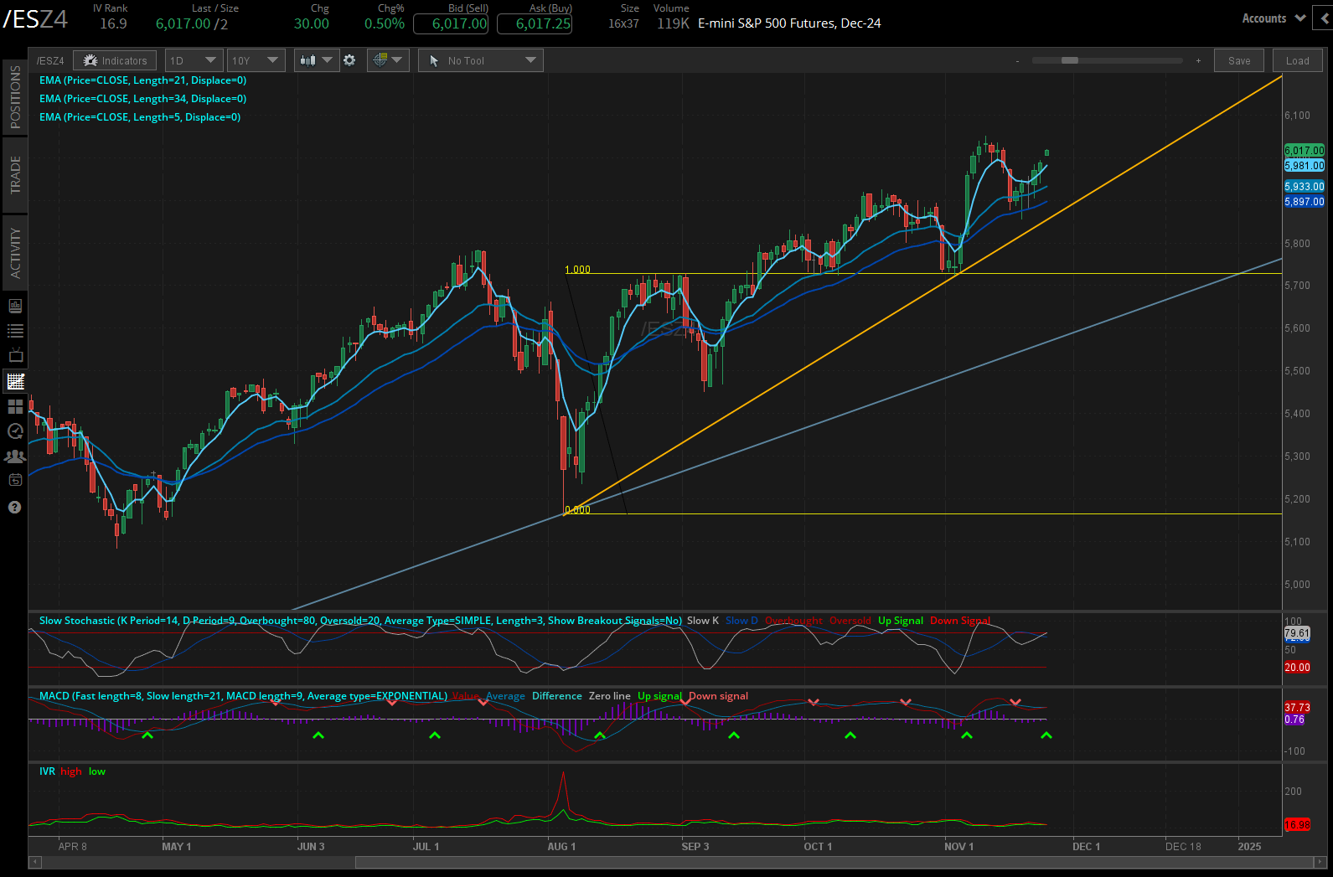Click the portfolio chart sidebar icon

pos(15,307)
